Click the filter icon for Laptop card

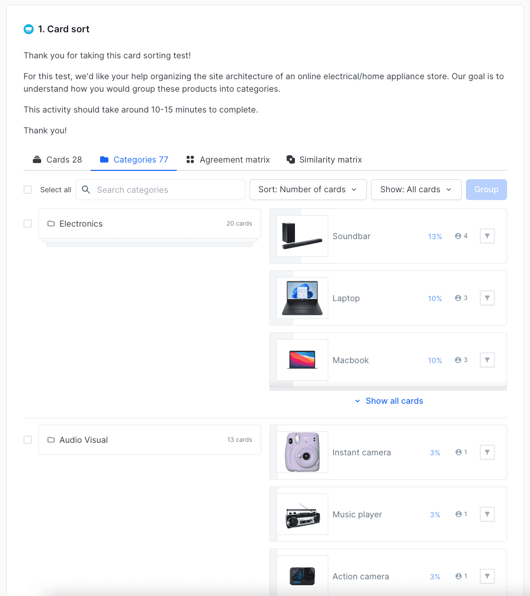(x=487, y=298)
